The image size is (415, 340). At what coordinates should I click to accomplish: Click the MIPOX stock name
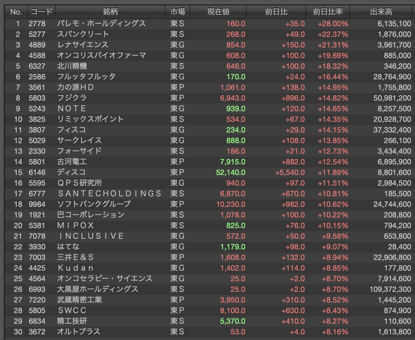(75, 225)
